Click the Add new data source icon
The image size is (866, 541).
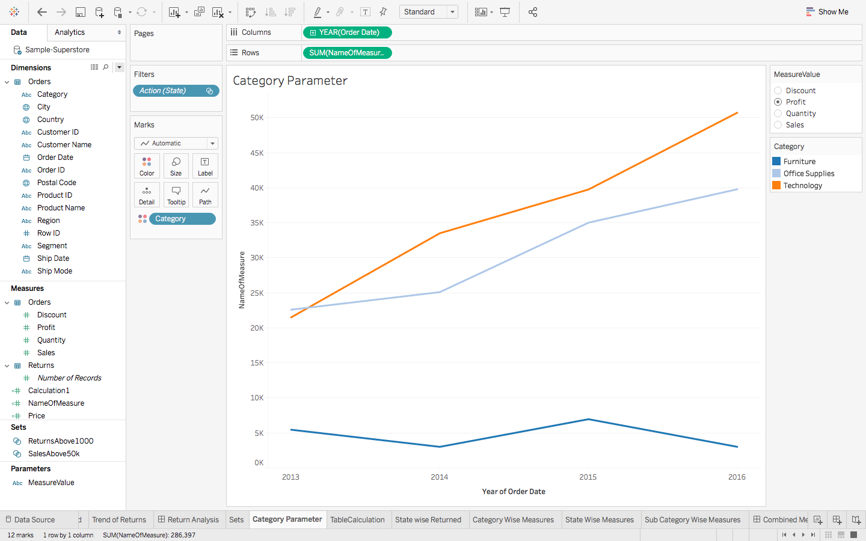coord(99,12)
